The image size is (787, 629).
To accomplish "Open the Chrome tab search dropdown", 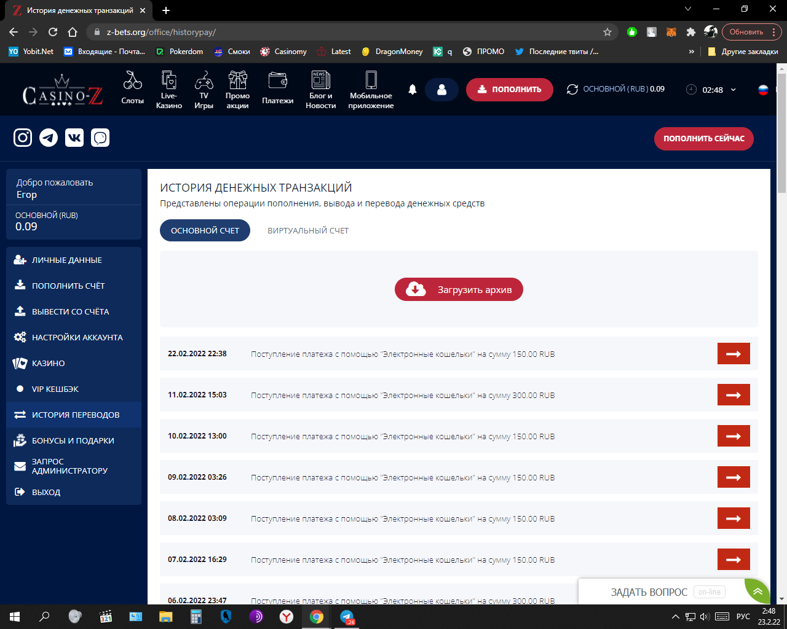I will (688, 9).
